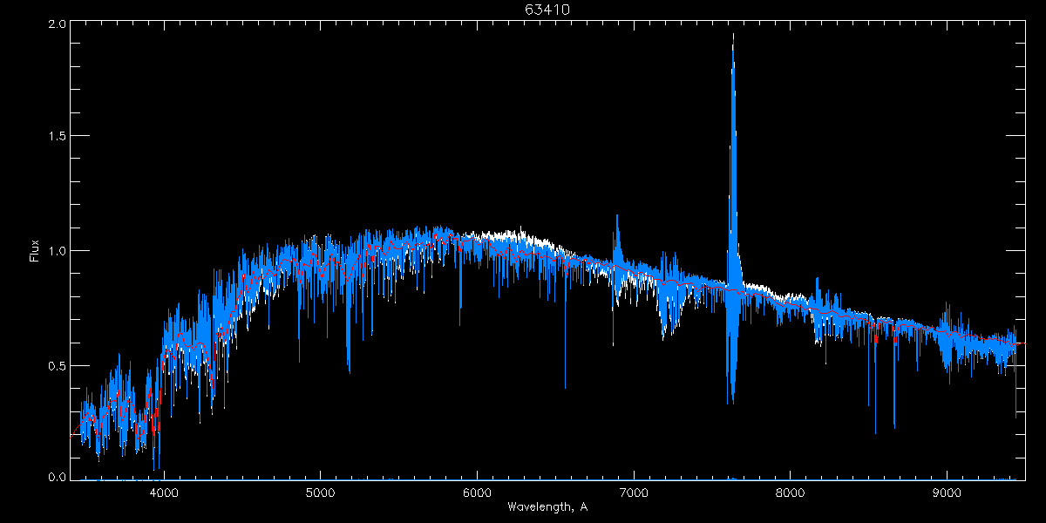Screen dimensions: 1046x523
Task: Click the 4000 wavelength tick label
Action: point(163,492)
